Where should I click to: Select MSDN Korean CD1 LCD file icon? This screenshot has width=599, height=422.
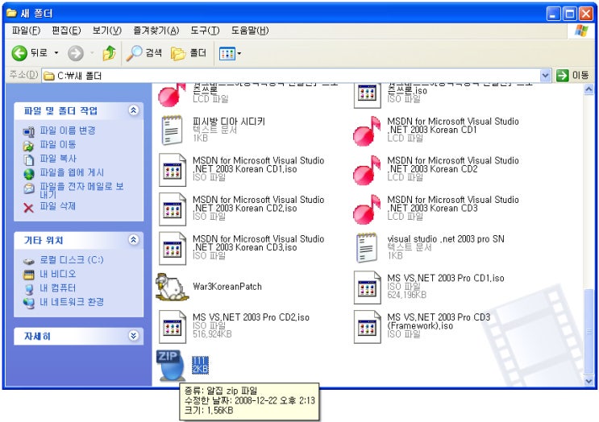(367, 131)
